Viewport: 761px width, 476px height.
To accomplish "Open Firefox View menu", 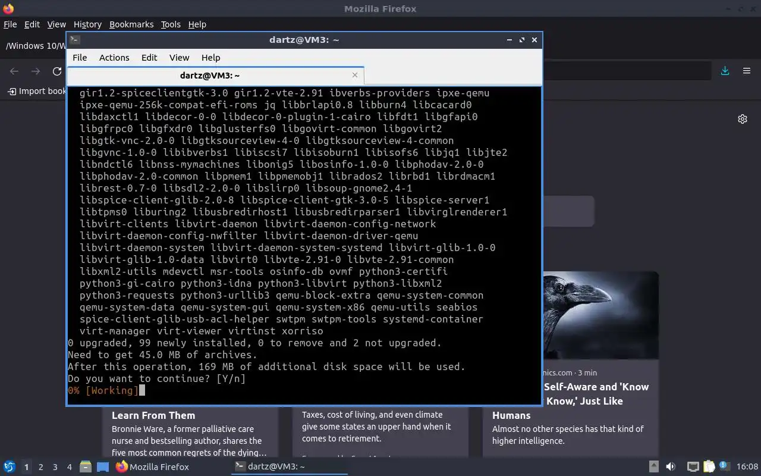I will click(56, 24).
